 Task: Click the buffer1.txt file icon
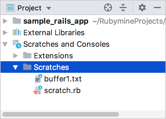tap(38, 79)
